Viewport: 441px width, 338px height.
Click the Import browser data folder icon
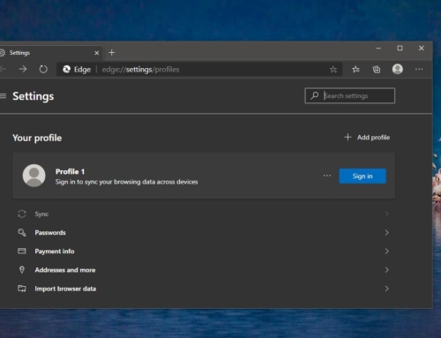22,289
